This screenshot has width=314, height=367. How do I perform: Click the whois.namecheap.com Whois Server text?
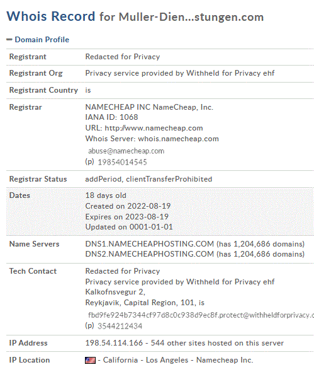[179, 139]
